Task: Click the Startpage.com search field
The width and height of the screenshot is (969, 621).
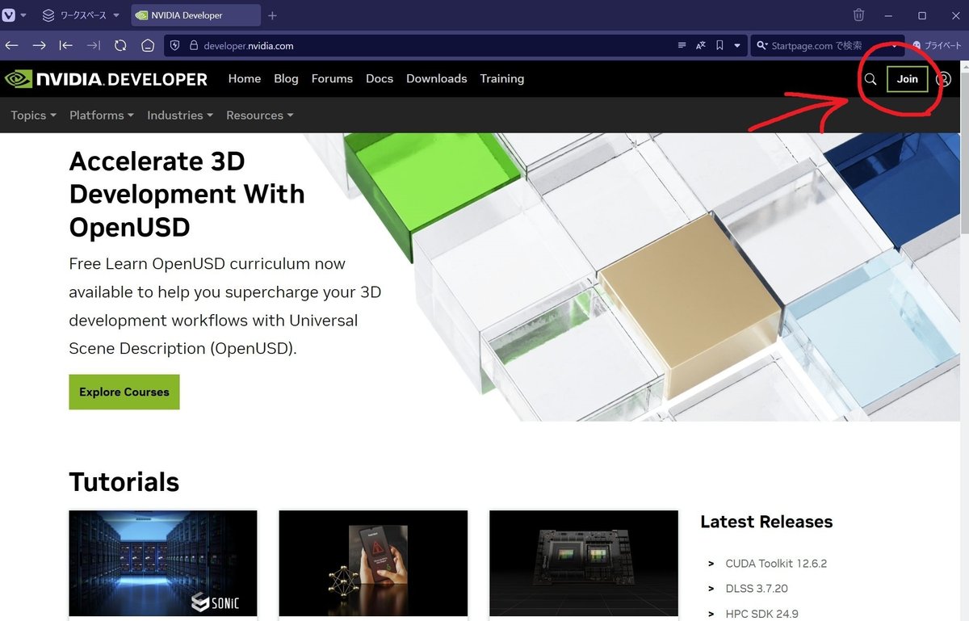Action: click(828, 46)
